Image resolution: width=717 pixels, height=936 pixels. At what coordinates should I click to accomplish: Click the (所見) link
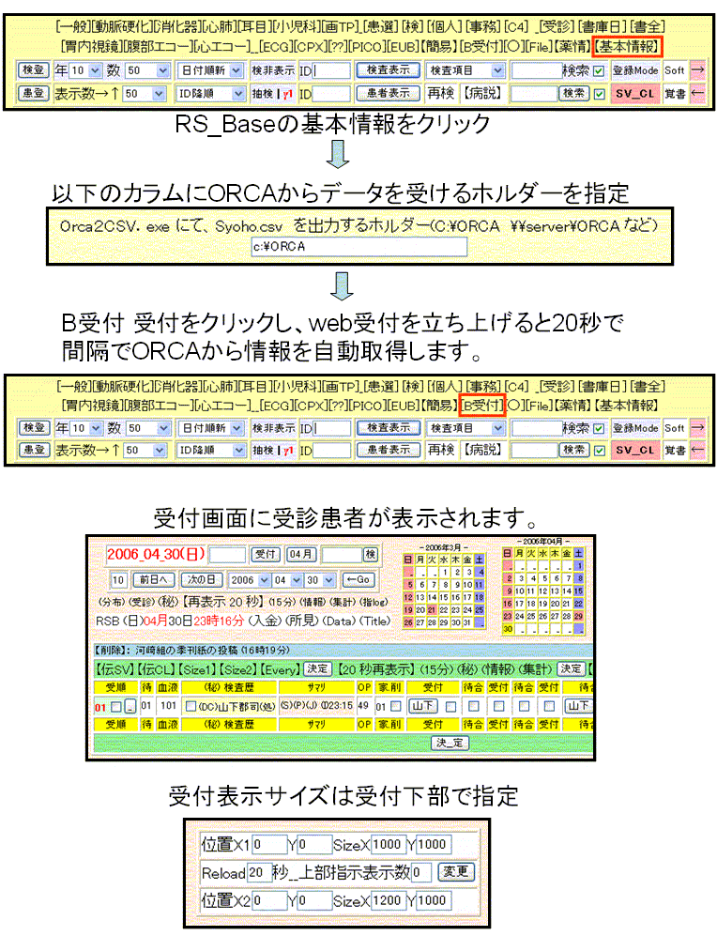pos(302,621)
